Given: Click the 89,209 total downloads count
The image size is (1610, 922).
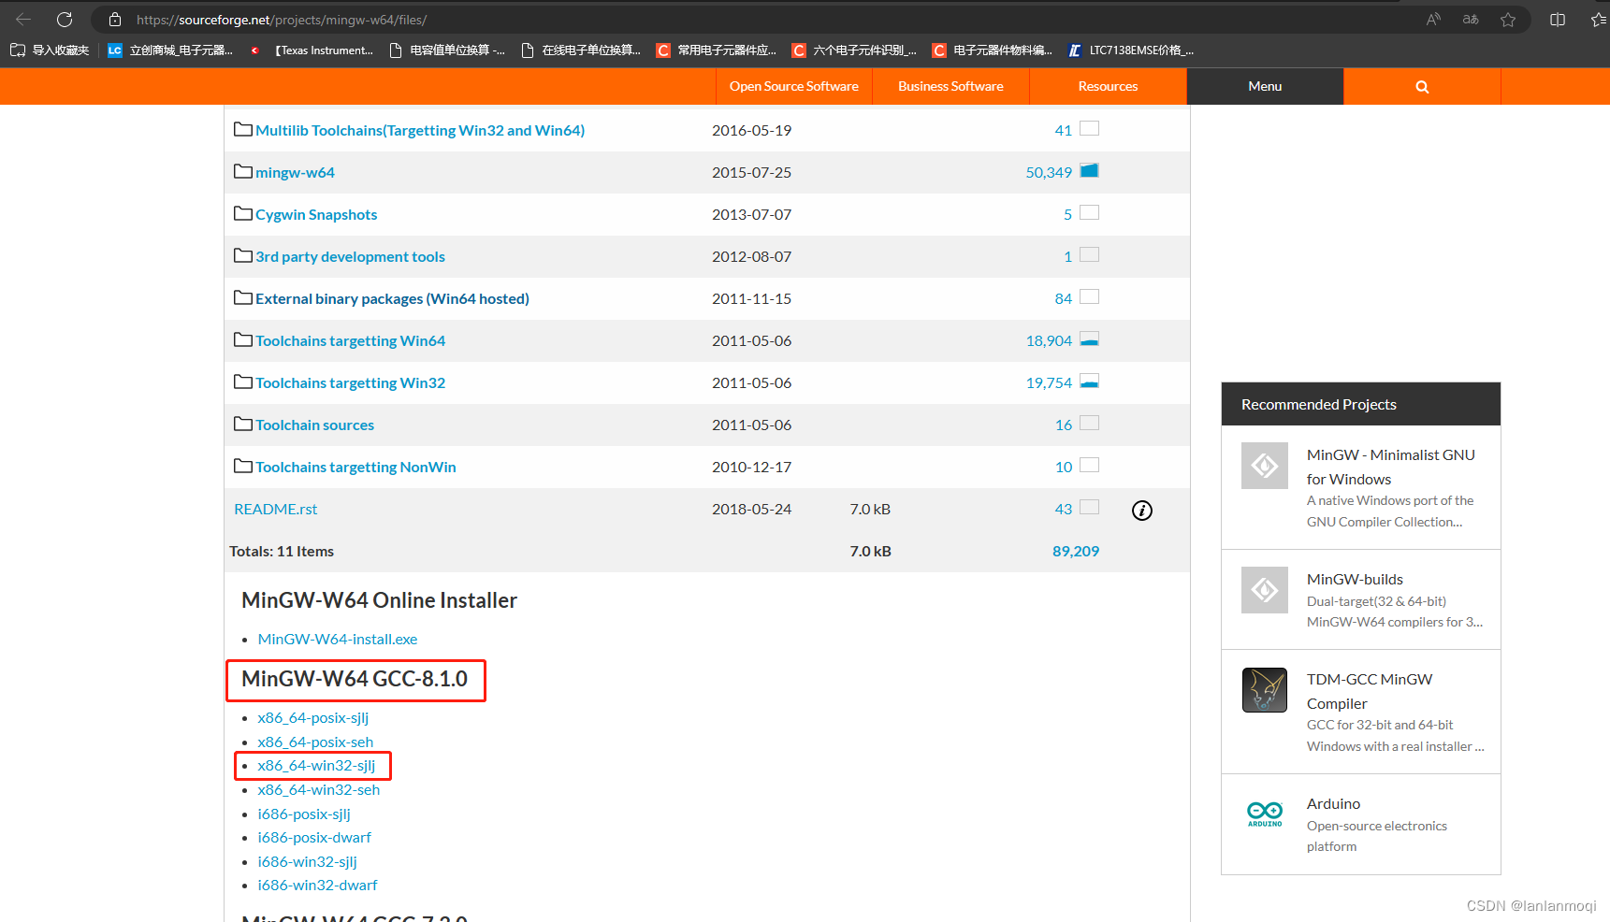Looking at the screenshot, I should 1076,551.
